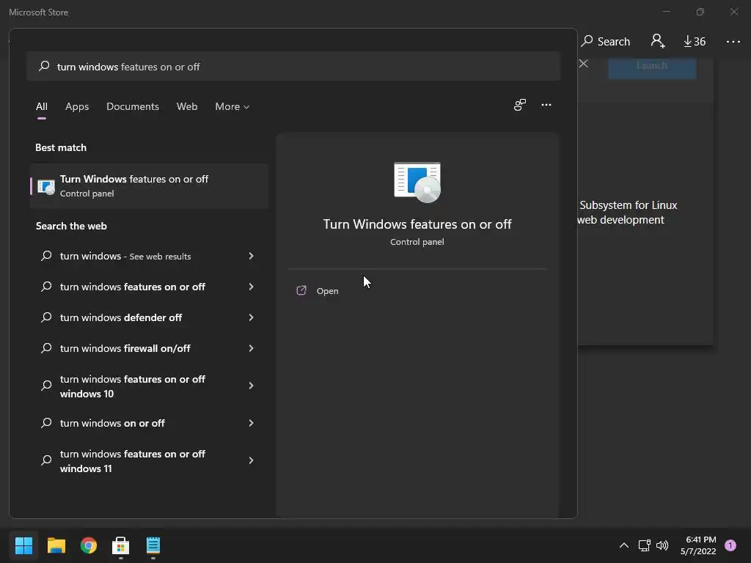Click magnifier icon beside 'turn windows on or off'
The width and height of the screenshot is (751, 563).
46,422
